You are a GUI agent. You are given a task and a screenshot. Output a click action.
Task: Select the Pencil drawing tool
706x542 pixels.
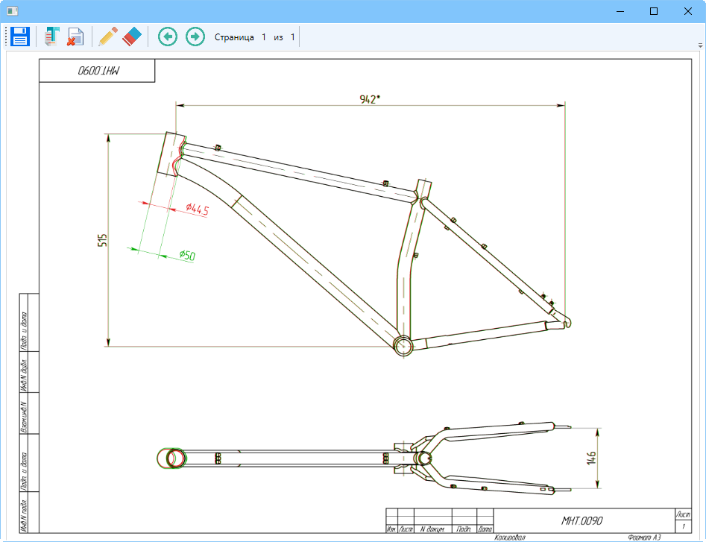click(108, 37)
